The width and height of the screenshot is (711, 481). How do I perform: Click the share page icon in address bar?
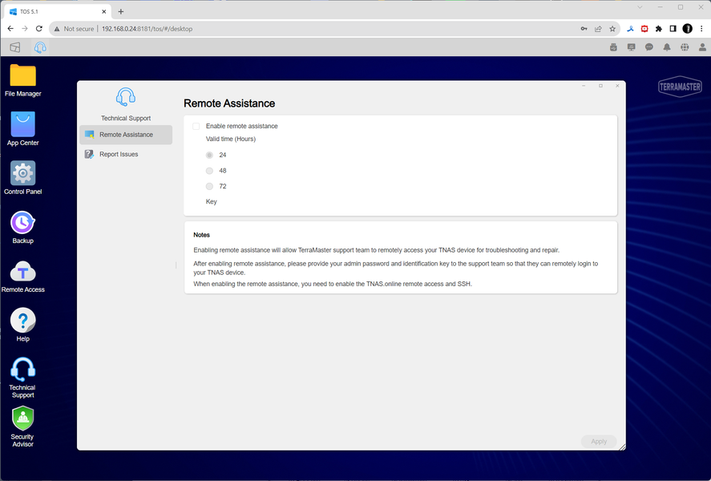click(598, 29)
